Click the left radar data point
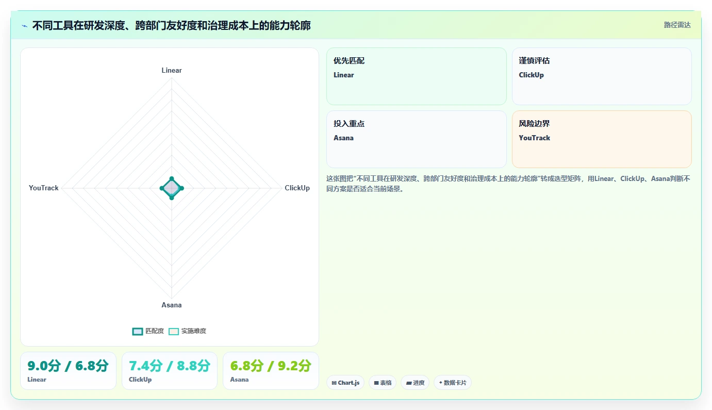The height and width of the screenshot is (410, 712). (162, 188)
